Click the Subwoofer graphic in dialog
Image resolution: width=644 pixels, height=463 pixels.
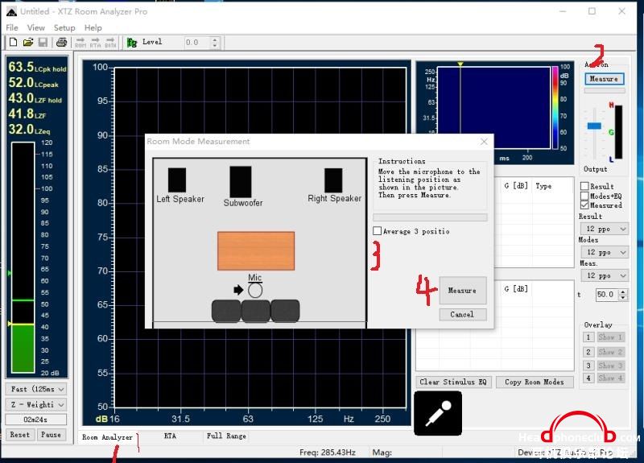pos(241,182)
